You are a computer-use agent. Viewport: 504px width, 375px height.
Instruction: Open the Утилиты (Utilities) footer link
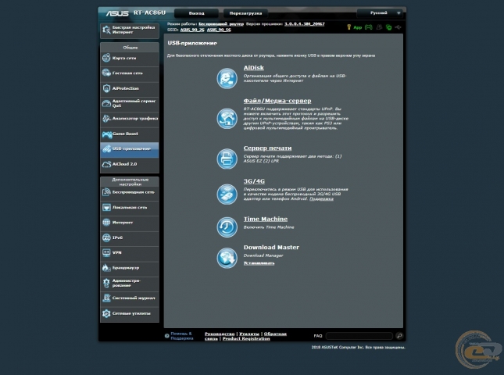(x=249, y=334)
